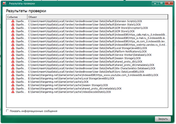Click the Закрыть button
This screenshot has height=124, width=176.
pyautogui.click(x=163, y=119)
